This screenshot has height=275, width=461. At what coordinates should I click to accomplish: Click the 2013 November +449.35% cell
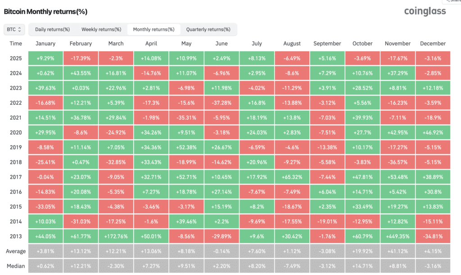(398, 236)
